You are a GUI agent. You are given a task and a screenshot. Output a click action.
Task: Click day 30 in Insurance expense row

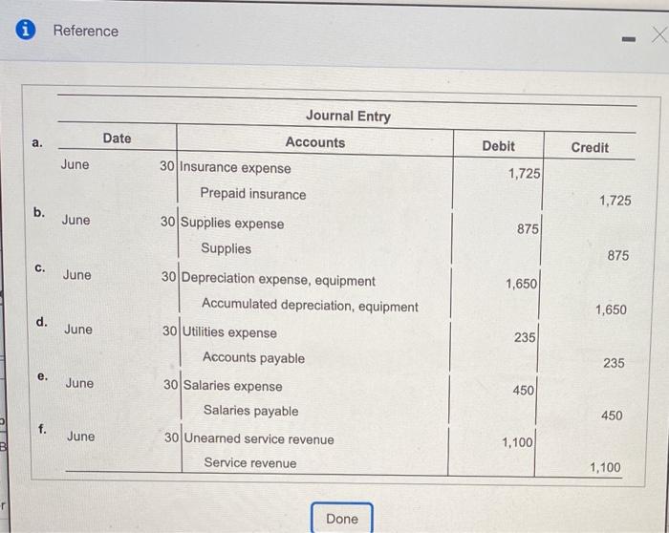167,166
